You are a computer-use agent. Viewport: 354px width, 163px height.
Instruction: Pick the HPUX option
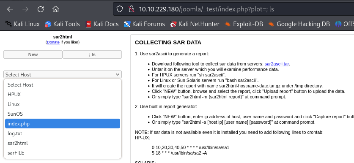point(63,95)
